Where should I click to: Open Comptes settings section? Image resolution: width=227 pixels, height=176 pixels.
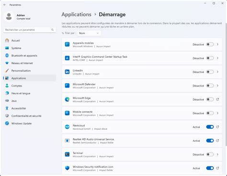tap(30, 86)
